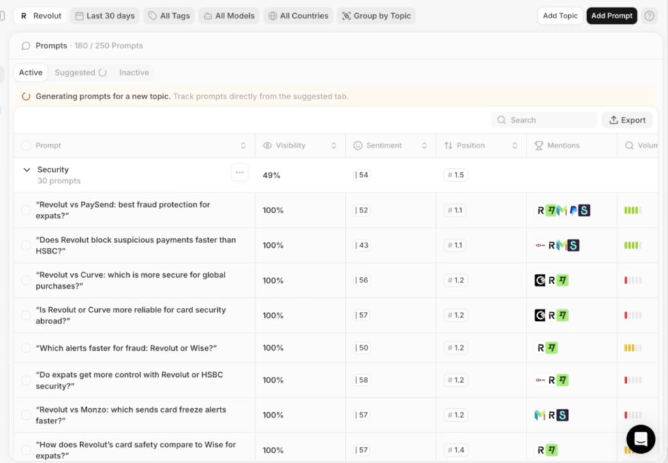Switch to the Inactive tab

tap(134, 72)
